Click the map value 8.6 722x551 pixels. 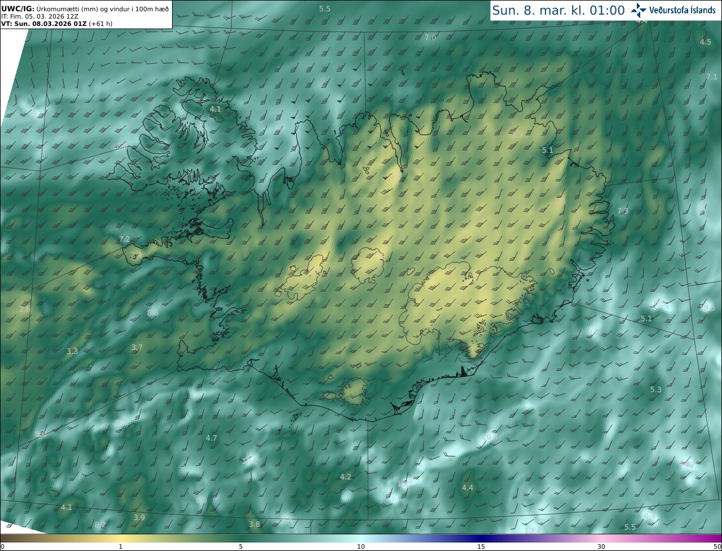pyautogui.click(x=153, y=313)
